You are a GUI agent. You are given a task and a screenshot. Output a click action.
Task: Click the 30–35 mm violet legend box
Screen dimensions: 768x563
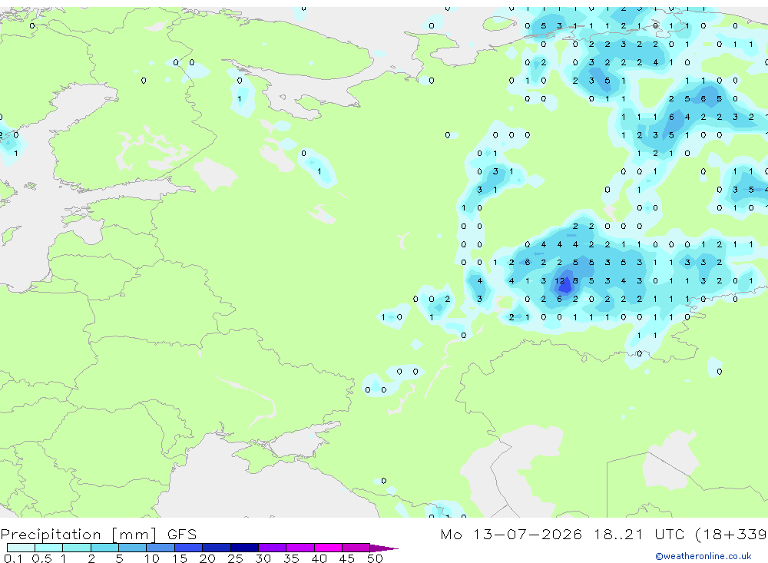(273, 548)
